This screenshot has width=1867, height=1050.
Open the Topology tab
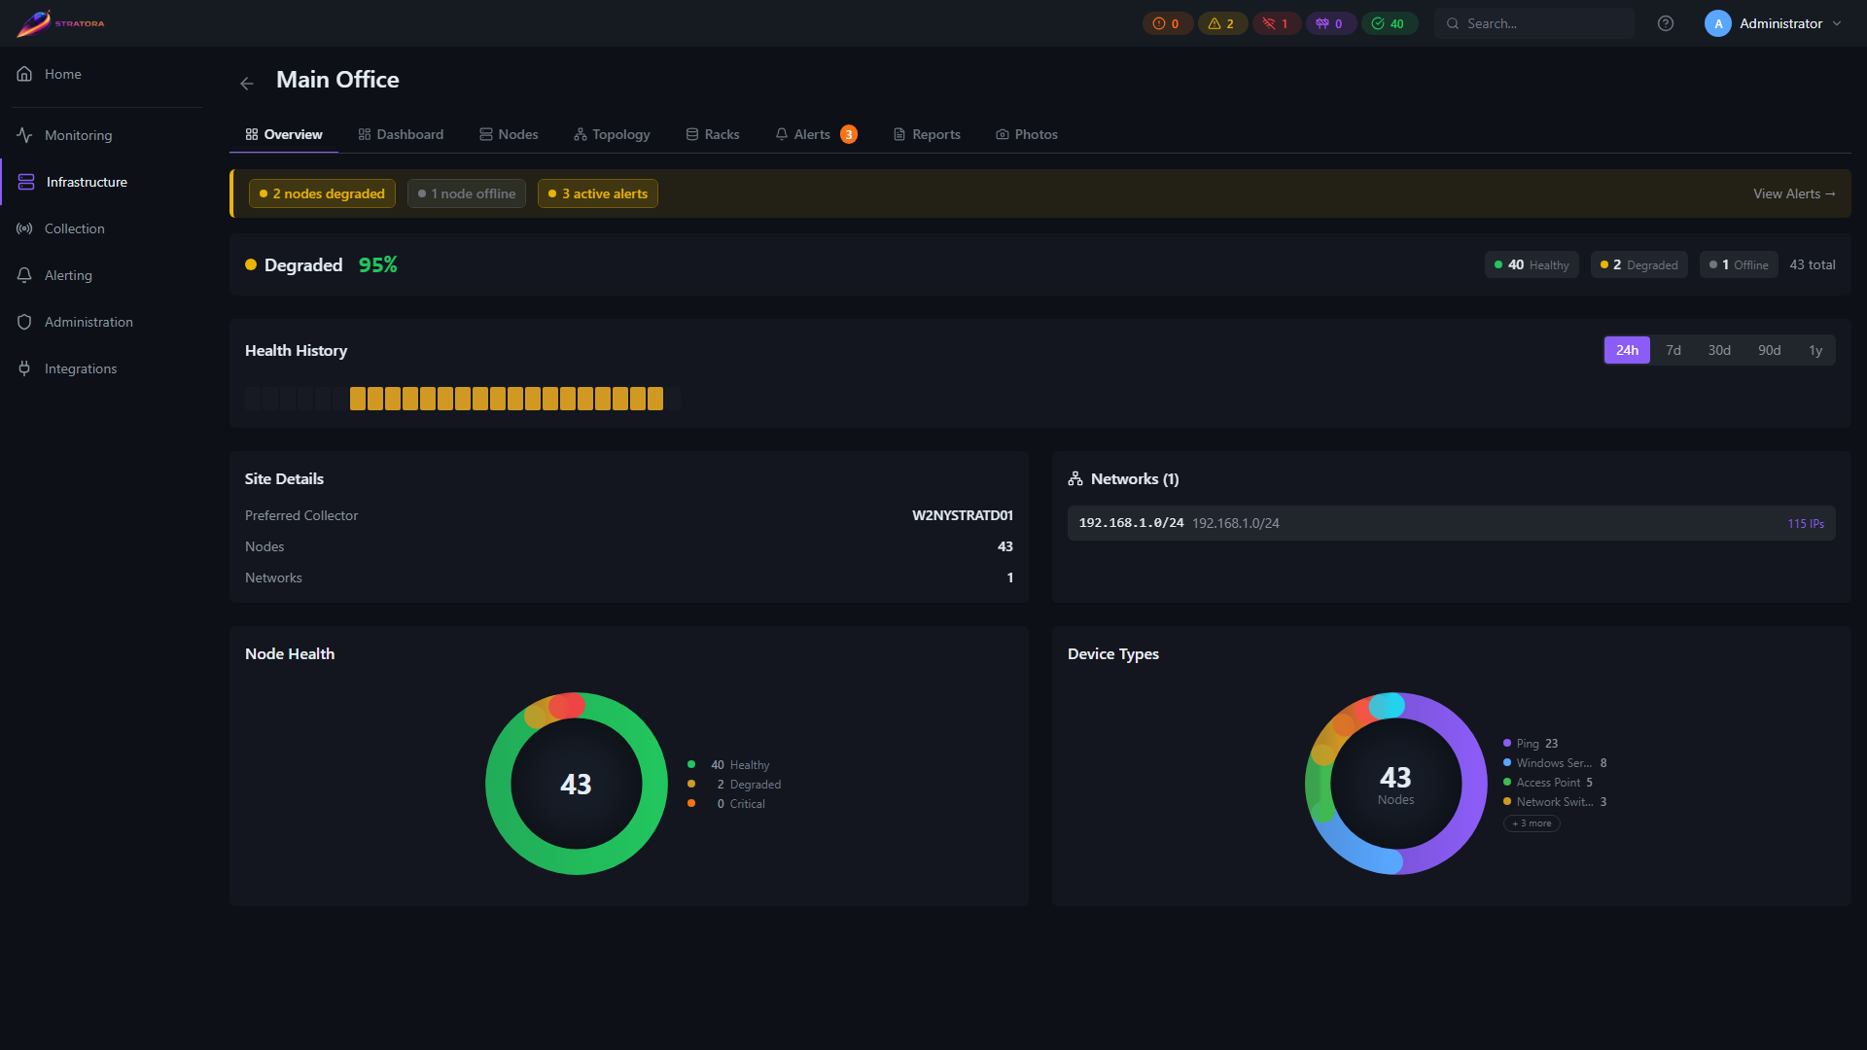pyautogui.click(x=612, y=134)
